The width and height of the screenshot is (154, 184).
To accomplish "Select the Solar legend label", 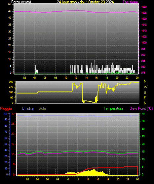I will (43, 108).
